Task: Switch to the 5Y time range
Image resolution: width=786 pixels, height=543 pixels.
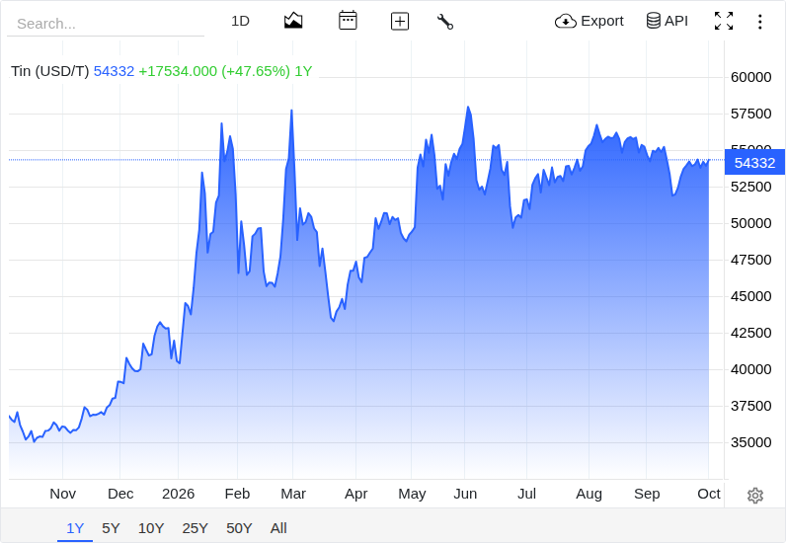Action: (111, 528)
